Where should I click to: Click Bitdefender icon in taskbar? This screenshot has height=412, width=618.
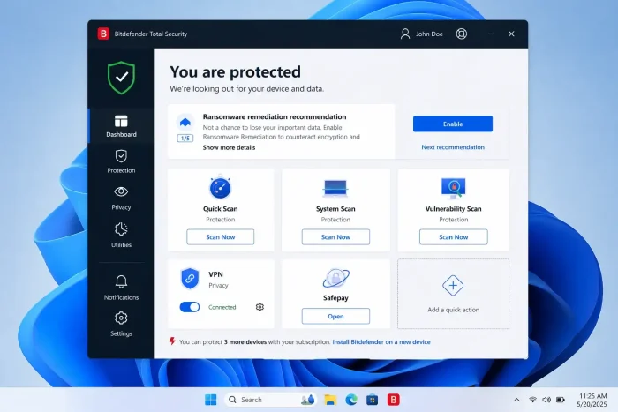[394, 400]
